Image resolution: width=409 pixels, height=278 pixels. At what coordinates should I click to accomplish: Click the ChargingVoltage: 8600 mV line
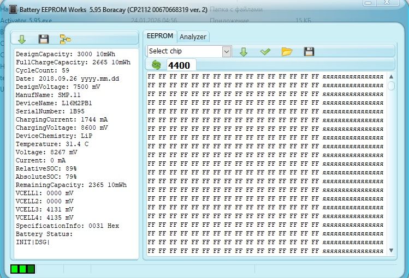(x=62, y=128)
